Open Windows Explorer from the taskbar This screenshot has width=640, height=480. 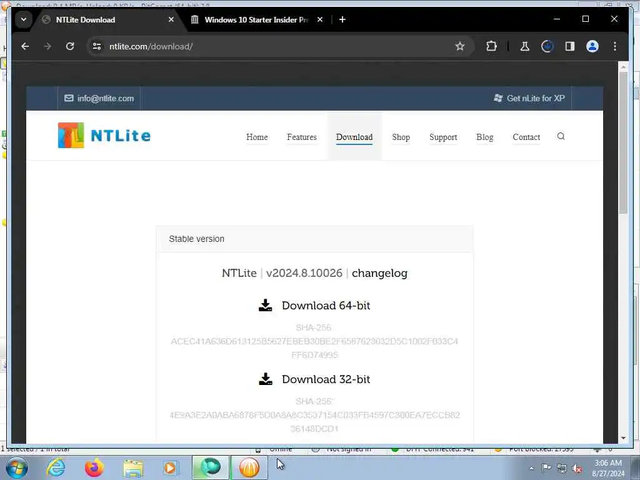[133, 468]
